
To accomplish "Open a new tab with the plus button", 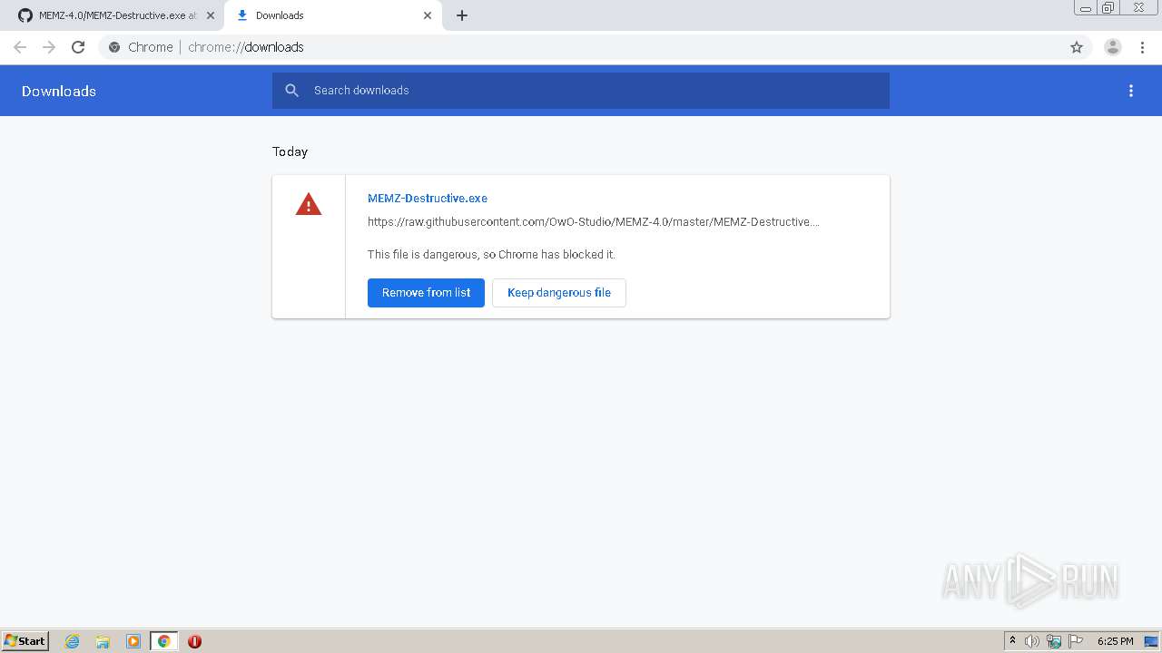I will point(462,15).
